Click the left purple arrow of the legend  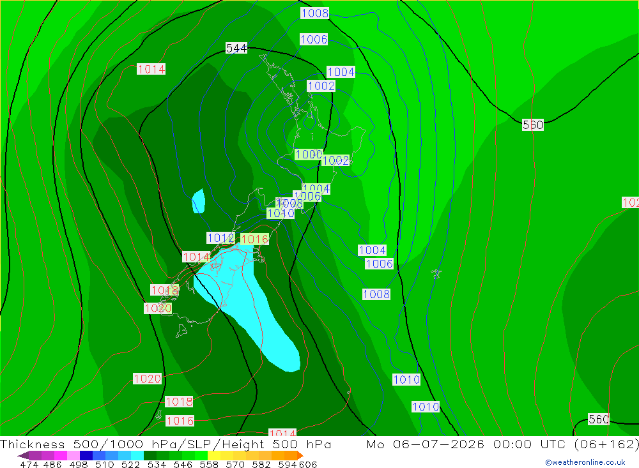23,455
